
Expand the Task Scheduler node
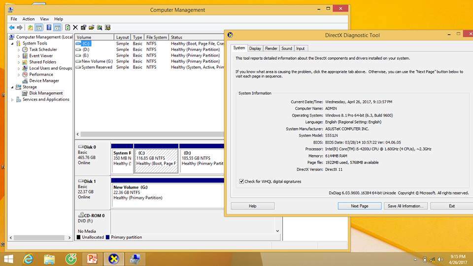click(x=19, y=49)
